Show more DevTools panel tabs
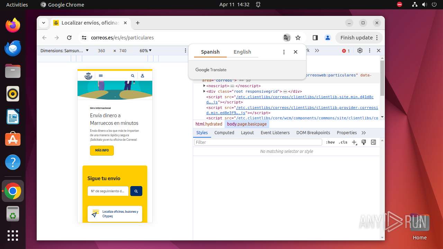This screenshot has height=249, width=443. click(x=317, y=50)
